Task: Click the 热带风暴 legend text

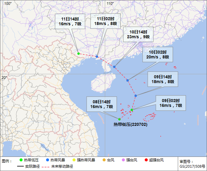Action: coord(58,160)
